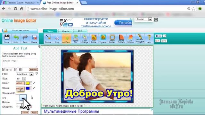Image resolution: width=205 pixels, height=115 pixels.
Task: Open the Rotate Flip tool
Action: point(76,39)
